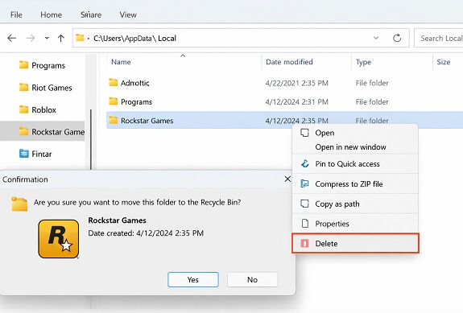Click date 4/12/2024 2:31 PM cell

point(297,101)
